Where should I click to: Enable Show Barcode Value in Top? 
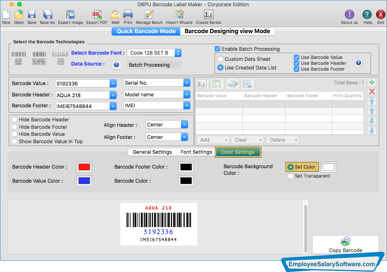point(14,141)
